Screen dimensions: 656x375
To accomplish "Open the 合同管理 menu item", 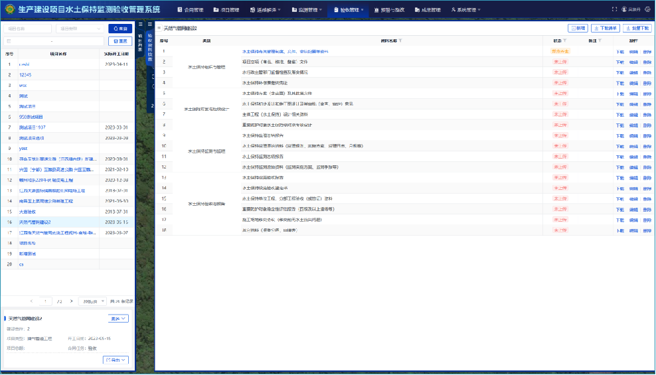I will tap(191, 10).
